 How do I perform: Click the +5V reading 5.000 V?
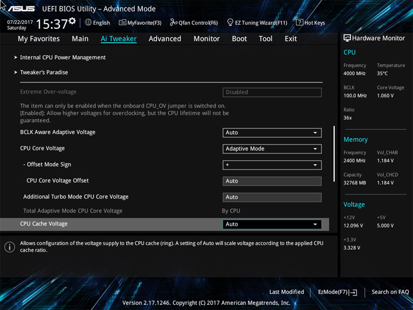385,226
